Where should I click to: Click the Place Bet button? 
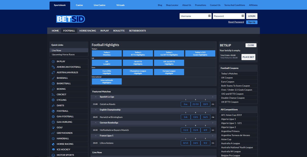[x=248, y=57]
